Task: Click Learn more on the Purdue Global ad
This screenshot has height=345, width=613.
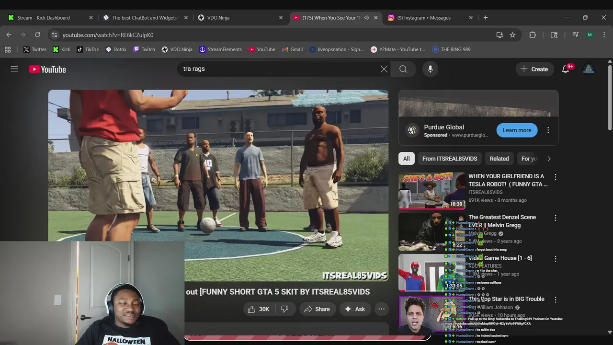Action: [517, 130]
